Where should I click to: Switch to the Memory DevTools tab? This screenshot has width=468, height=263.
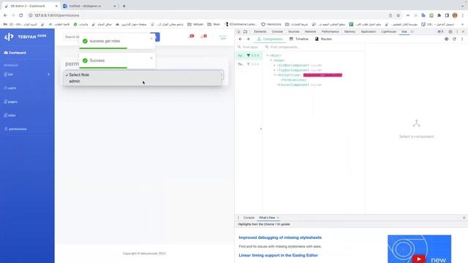350,31
